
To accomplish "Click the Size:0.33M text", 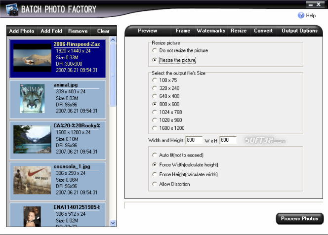I will [x=67, y=57].
